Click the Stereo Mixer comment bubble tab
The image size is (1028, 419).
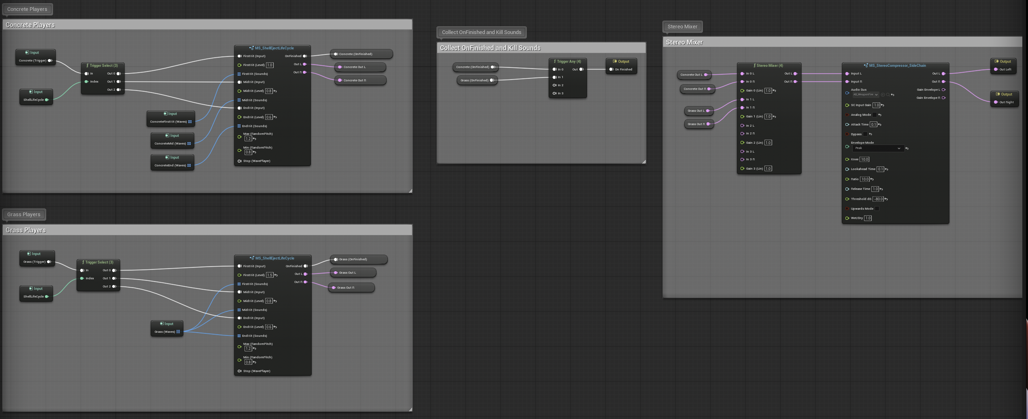click(682, 27)
